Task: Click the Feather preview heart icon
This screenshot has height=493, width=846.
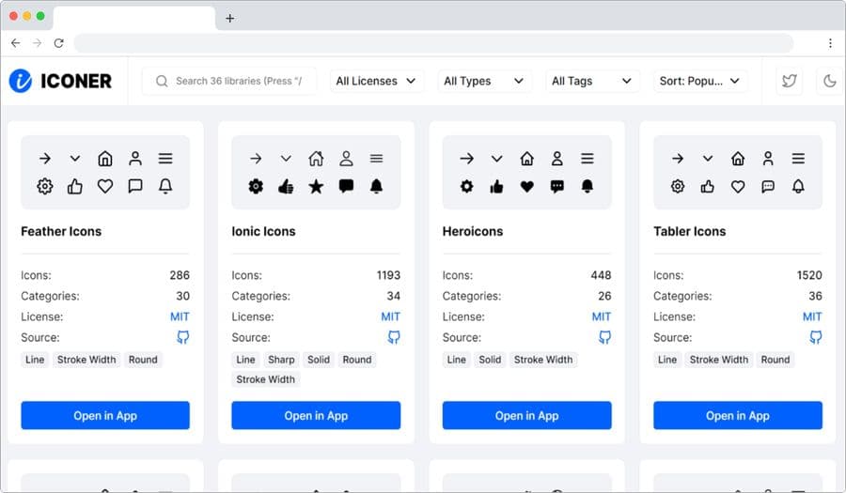Action: pos(105,187)
